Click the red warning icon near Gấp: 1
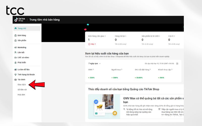Screen dimensions: 202x126 89,44
